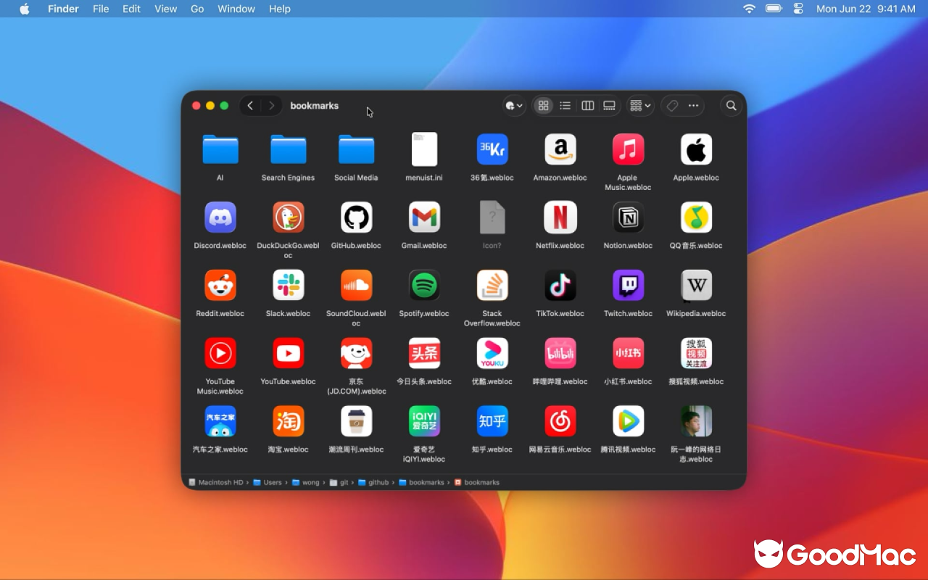Switch to list view
Screen dimensions: 928x580
click(x=565, y=106)
